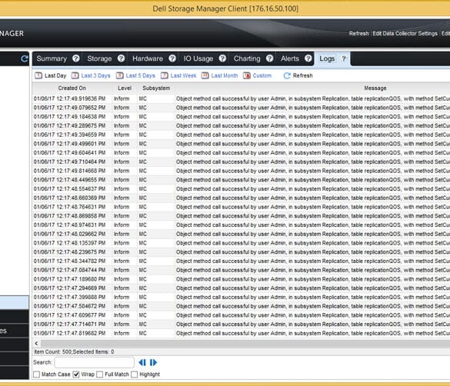The width and height of the screenshot is (450, 386).
Task: Show logs from Last Month
Action: pos(225,75)
